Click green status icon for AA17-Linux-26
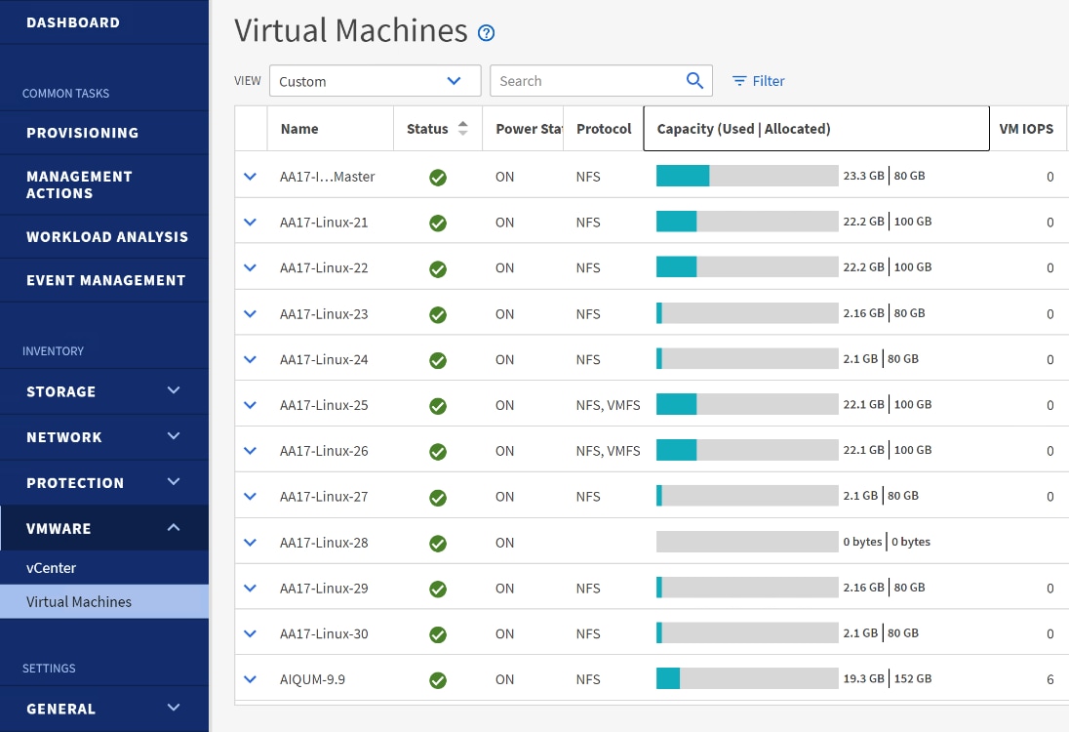This screenshot has width=1069, height=732. pyautogui.click(x=438, y=452)
